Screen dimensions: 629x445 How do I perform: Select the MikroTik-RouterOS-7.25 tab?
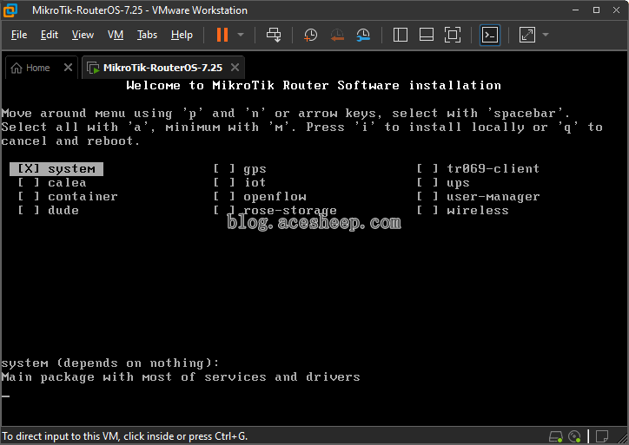click(x=162, y=68)
